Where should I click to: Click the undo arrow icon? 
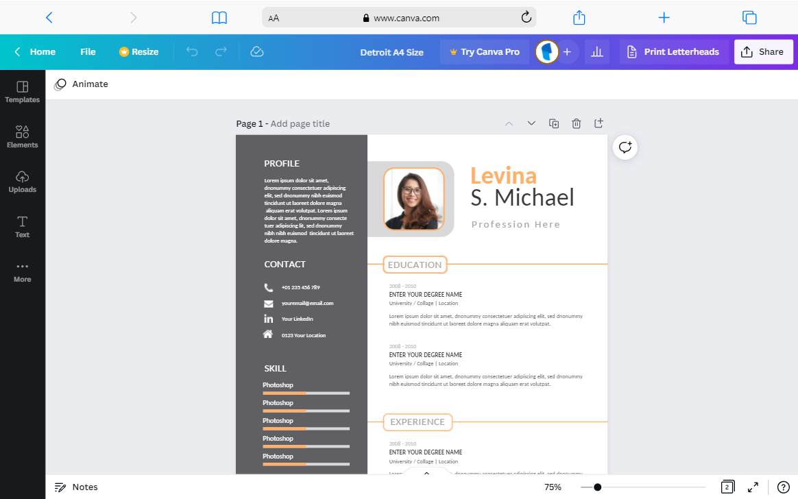(x=192, y=51)
